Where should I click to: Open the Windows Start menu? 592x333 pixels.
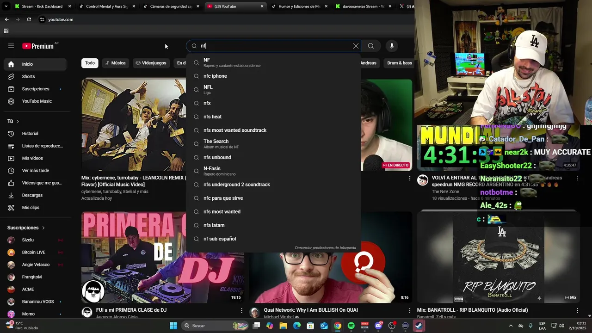[x=173, y=326]
